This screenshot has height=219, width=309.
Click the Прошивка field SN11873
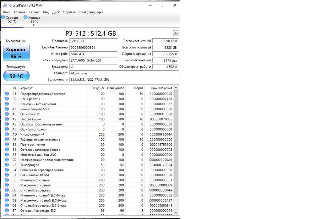click(93, 41)
